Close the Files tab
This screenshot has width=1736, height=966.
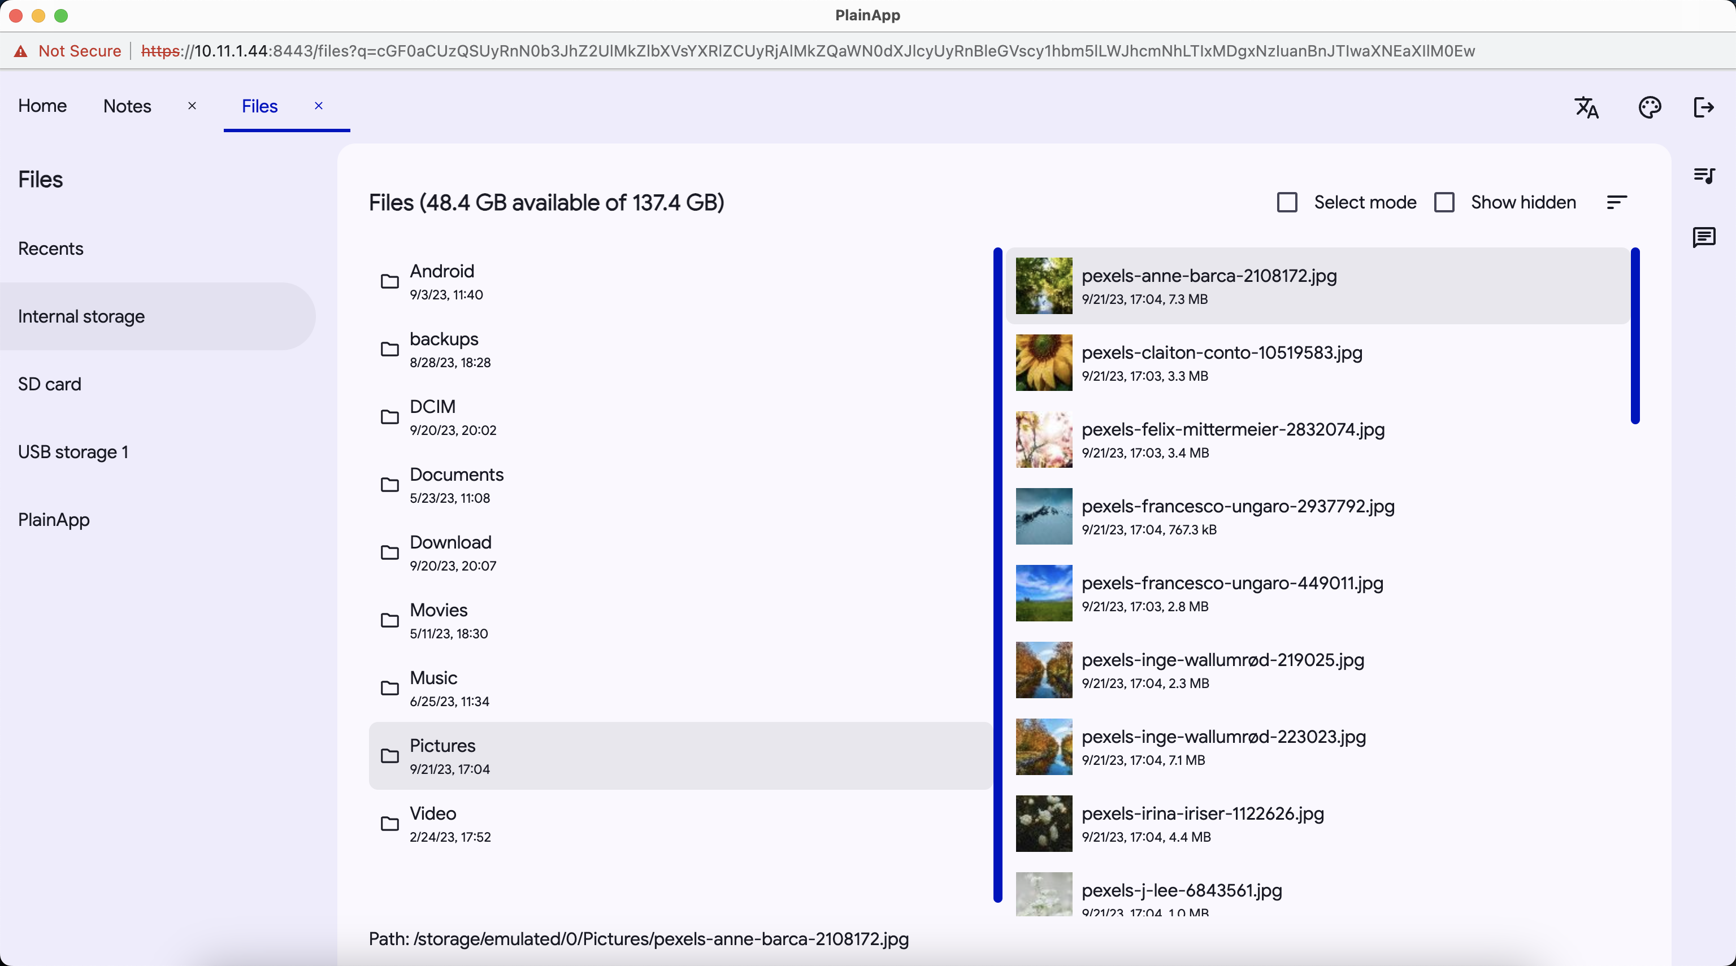point(319,106)
